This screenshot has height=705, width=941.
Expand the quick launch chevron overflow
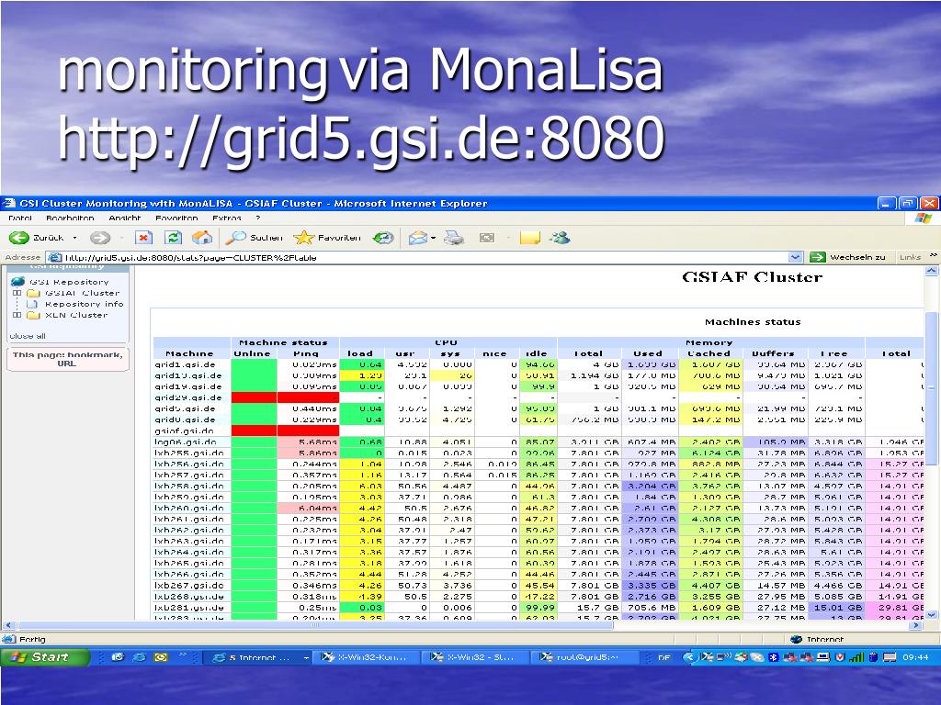click(x=183, y=655)
